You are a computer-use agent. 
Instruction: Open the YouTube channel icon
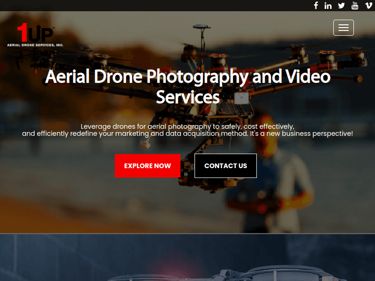pos(354,6)
